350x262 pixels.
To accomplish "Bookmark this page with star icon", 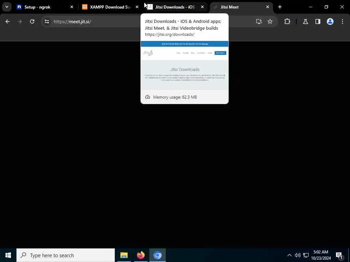I will [x=270, y=21].
